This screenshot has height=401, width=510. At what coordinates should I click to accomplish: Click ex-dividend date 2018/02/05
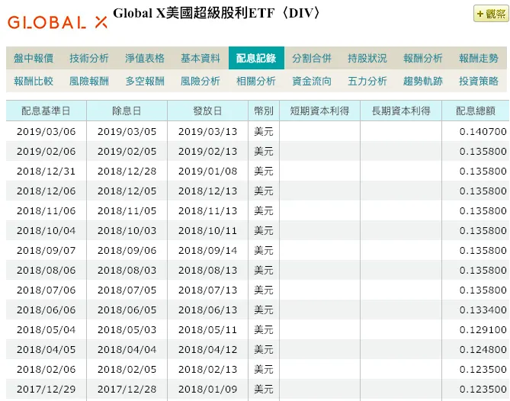(x=127, y=370)
